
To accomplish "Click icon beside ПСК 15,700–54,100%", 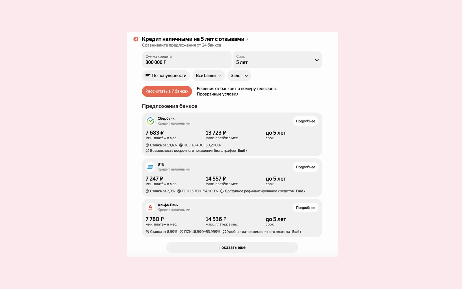I will coord(179,191).
